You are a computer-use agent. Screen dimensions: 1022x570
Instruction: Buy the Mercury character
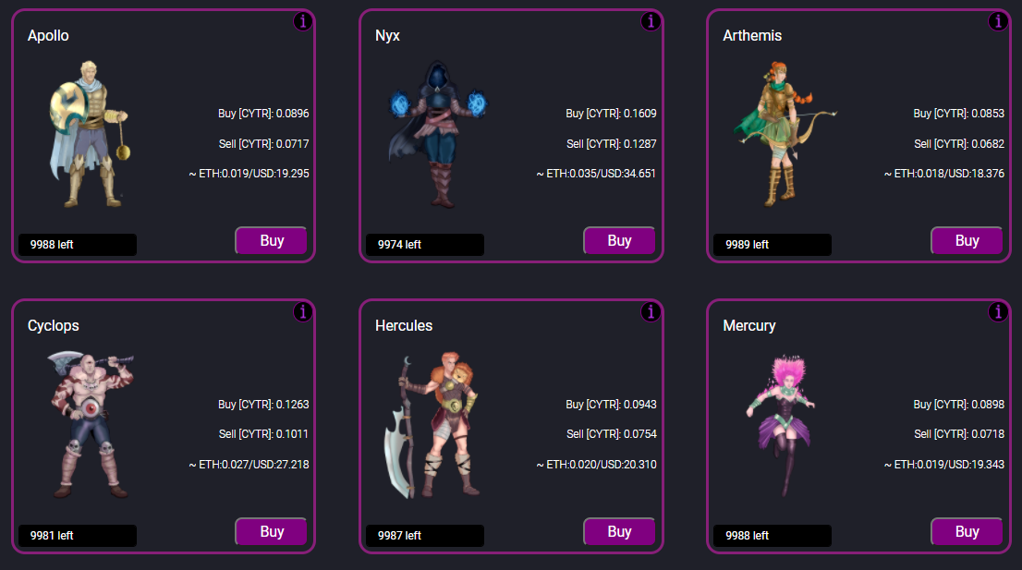click(967, 531)
